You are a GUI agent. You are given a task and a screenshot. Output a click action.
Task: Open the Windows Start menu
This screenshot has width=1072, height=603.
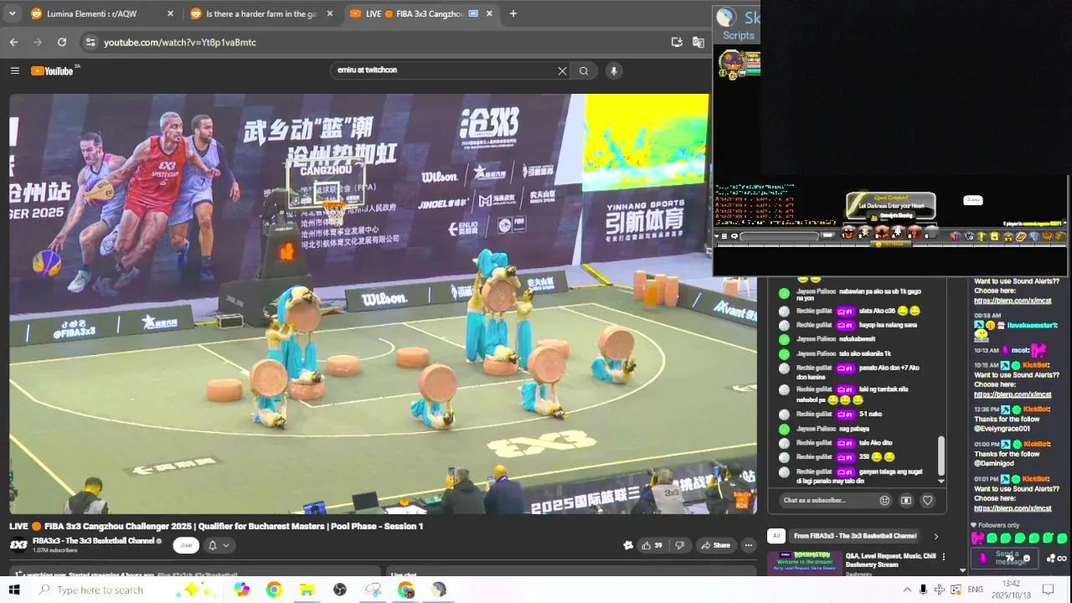pos(14,590)
